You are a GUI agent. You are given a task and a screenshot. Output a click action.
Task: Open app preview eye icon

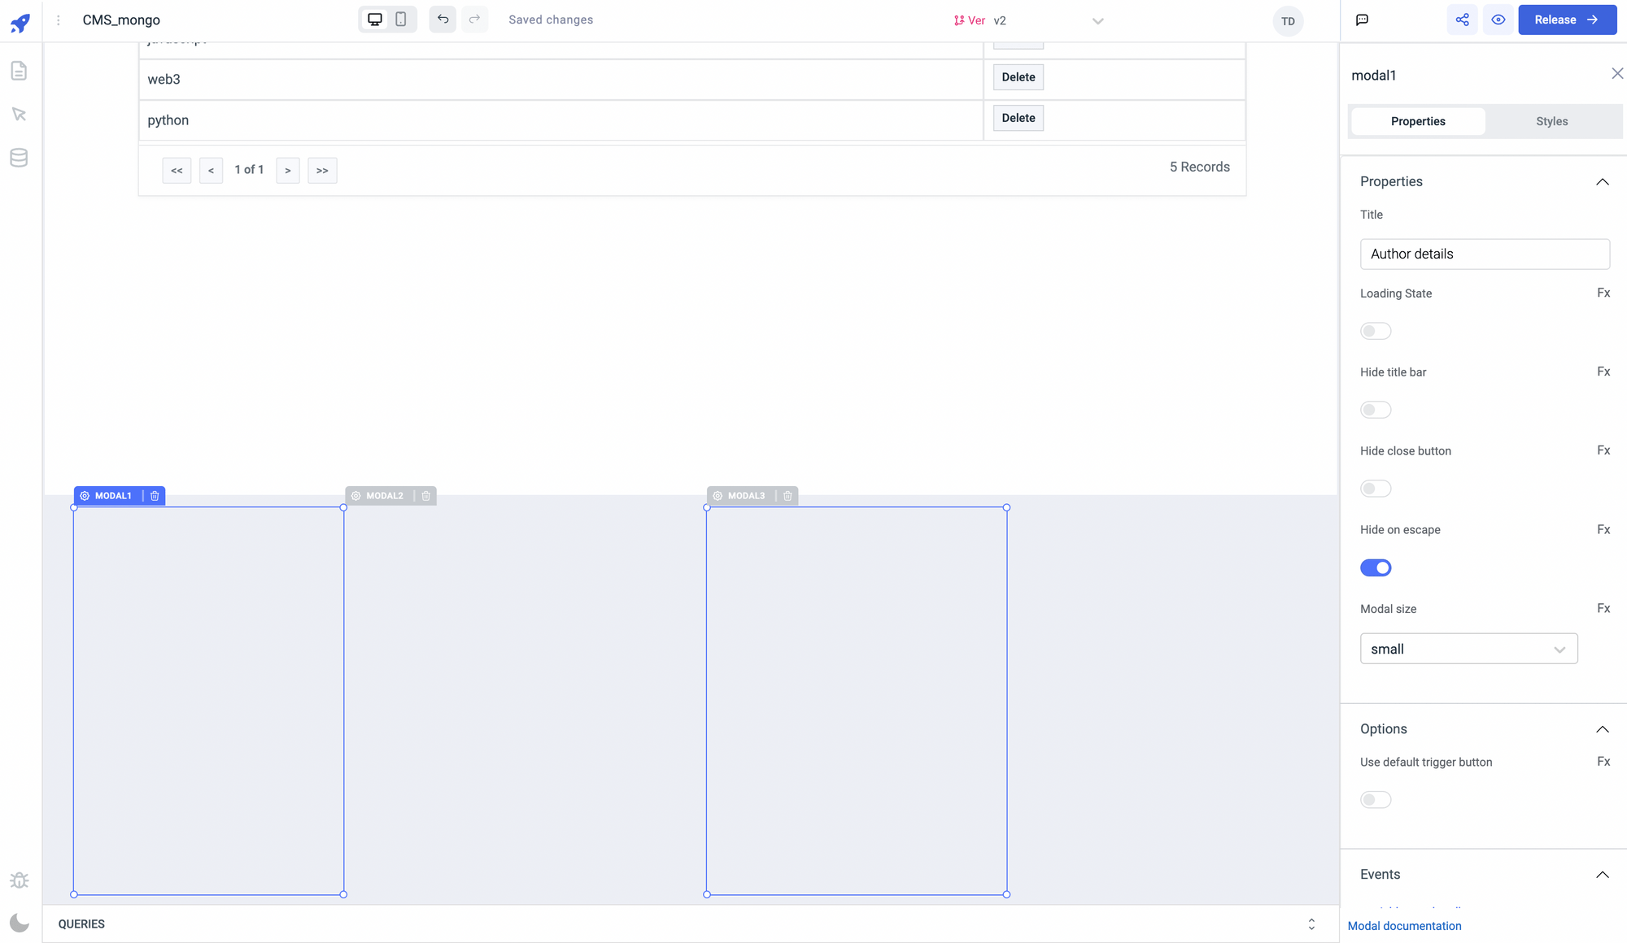point(1498,20)
